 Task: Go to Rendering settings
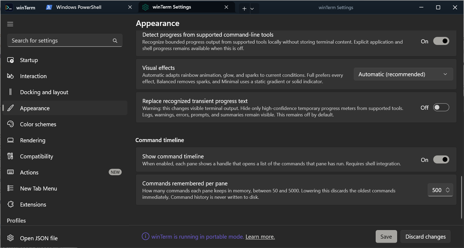pyautogui.click(x=65, y=140)
